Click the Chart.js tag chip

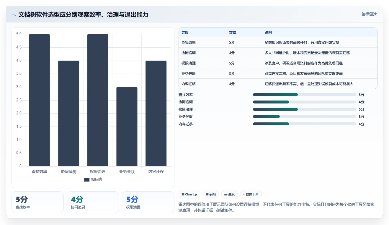tap(189, 194)
